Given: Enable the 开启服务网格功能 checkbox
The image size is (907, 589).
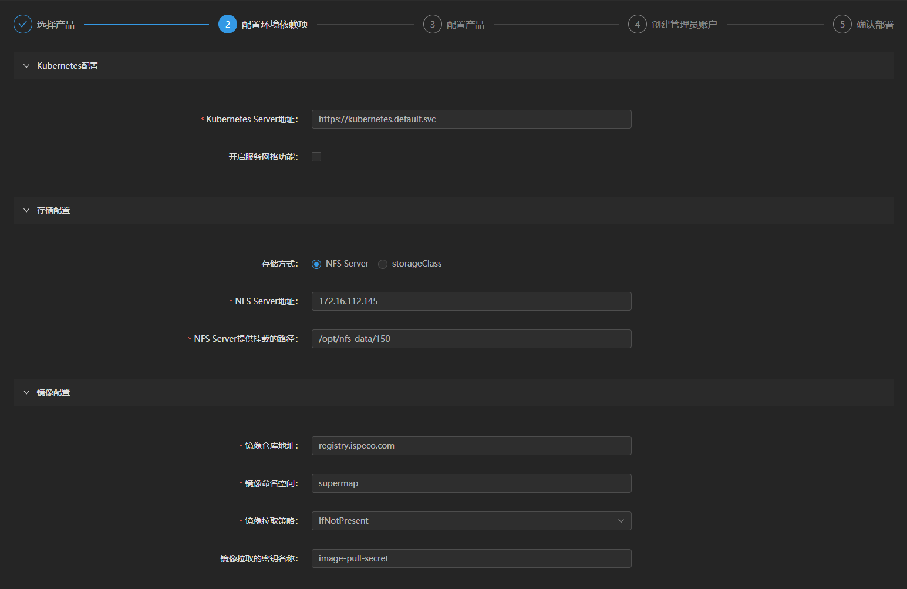Looking at the screenshot, I should pos(316,156).
